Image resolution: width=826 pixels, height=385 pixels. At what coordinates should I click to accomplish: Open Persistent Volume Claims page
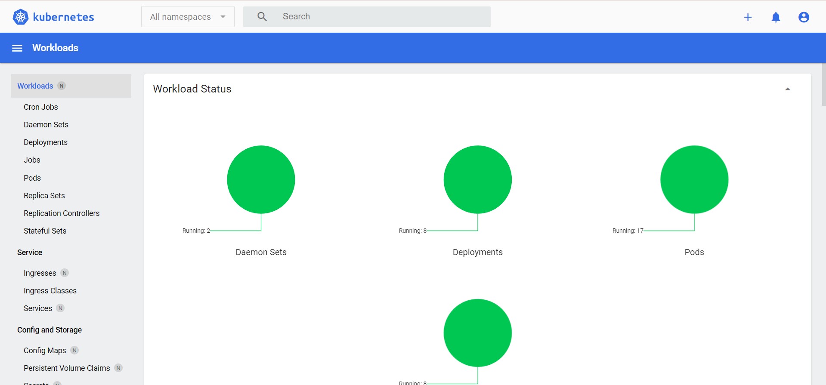coord(67,368)
